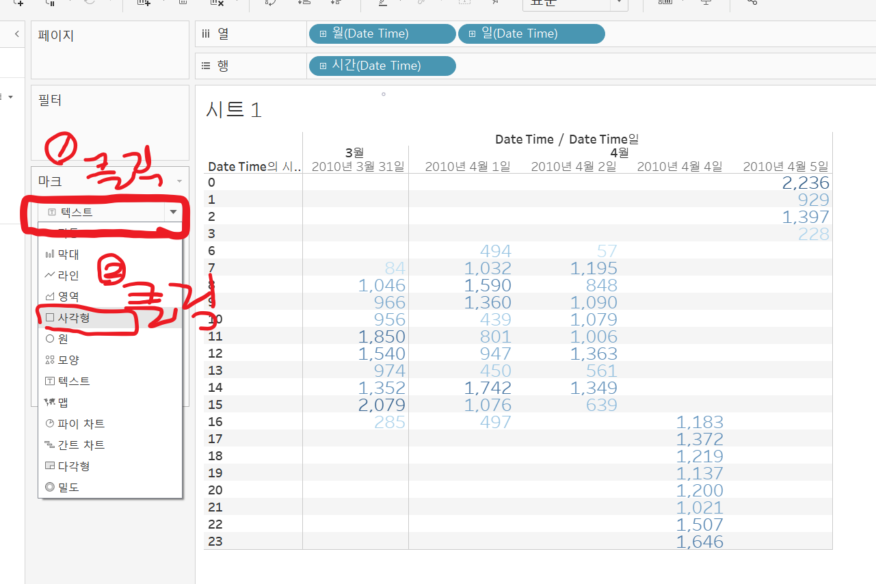Image resolution: width=876 pixels, height=584 pixels.
Task: Click cell value 1,349
Action: click(x=594, y=388)
